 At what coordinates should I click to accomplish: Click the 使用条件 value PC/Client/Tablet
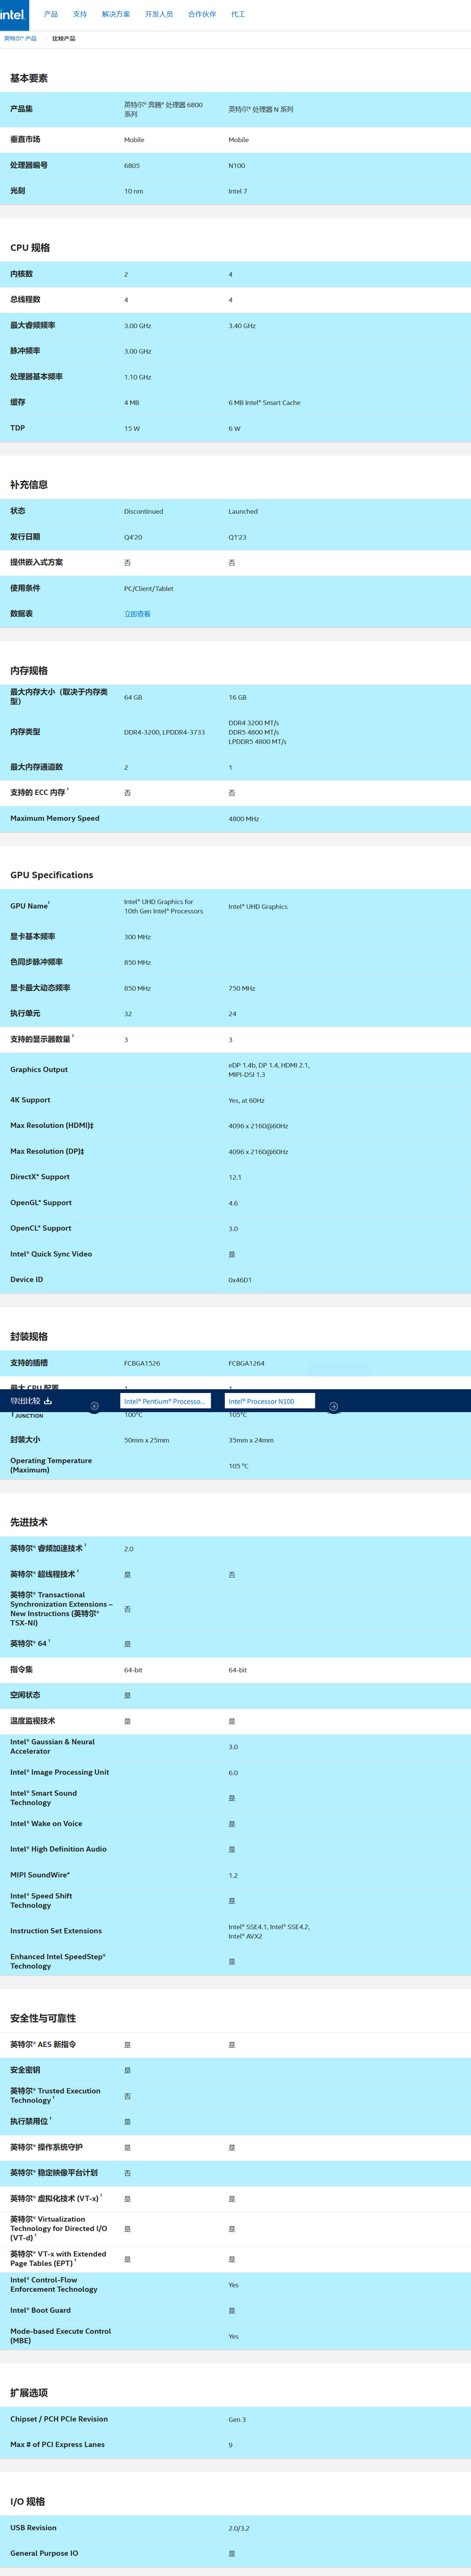click(x=149, y=588)
